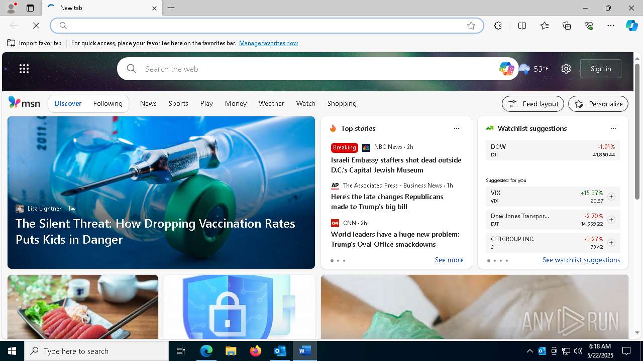The image size is (643, 361).
Task: Open Split screen view
Action: (522, 26)
